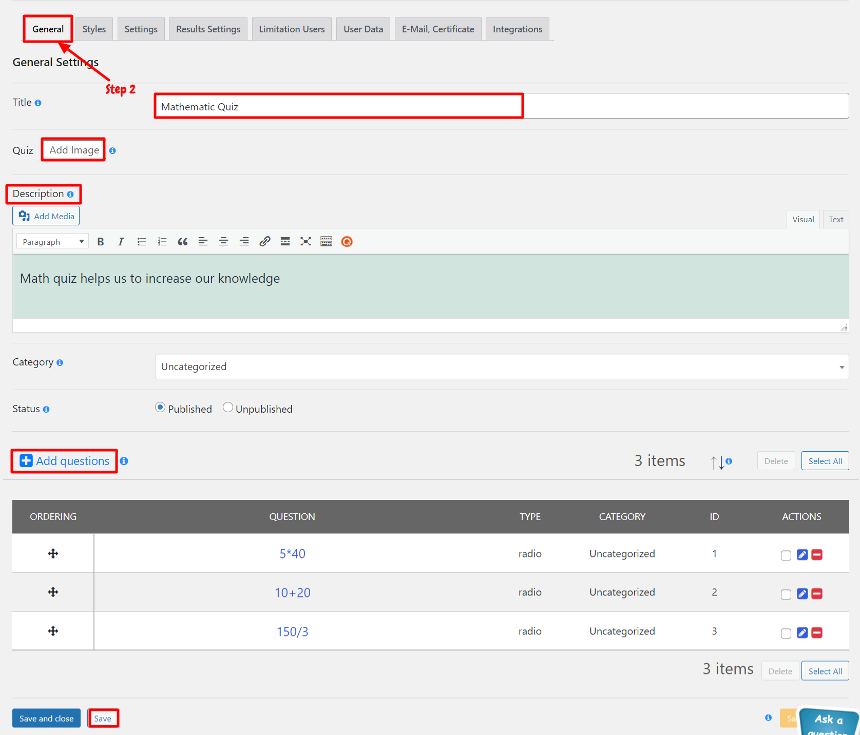The height and width of the screenshot is (735, 860).
Task: Align description text left
Action: [203, 242]
